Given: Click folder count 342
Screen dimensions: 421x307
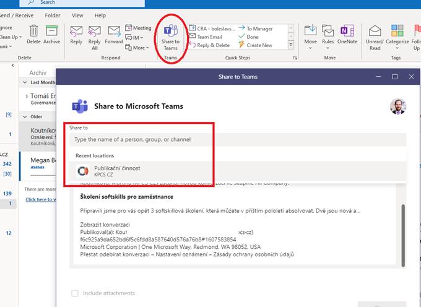Looking at the screenshot, I should click(7, 163).
